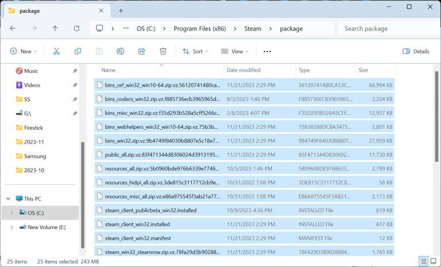Select resources_hidpi_all.zip.vz file
The height and width of the screenshot is (267, 441).
coord(244,183)
